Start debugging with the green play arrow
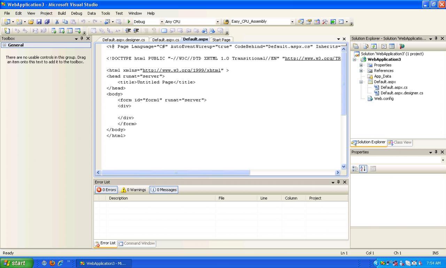Image resolution: width=446 pixels, height=268 pixels. click(129, 22)
